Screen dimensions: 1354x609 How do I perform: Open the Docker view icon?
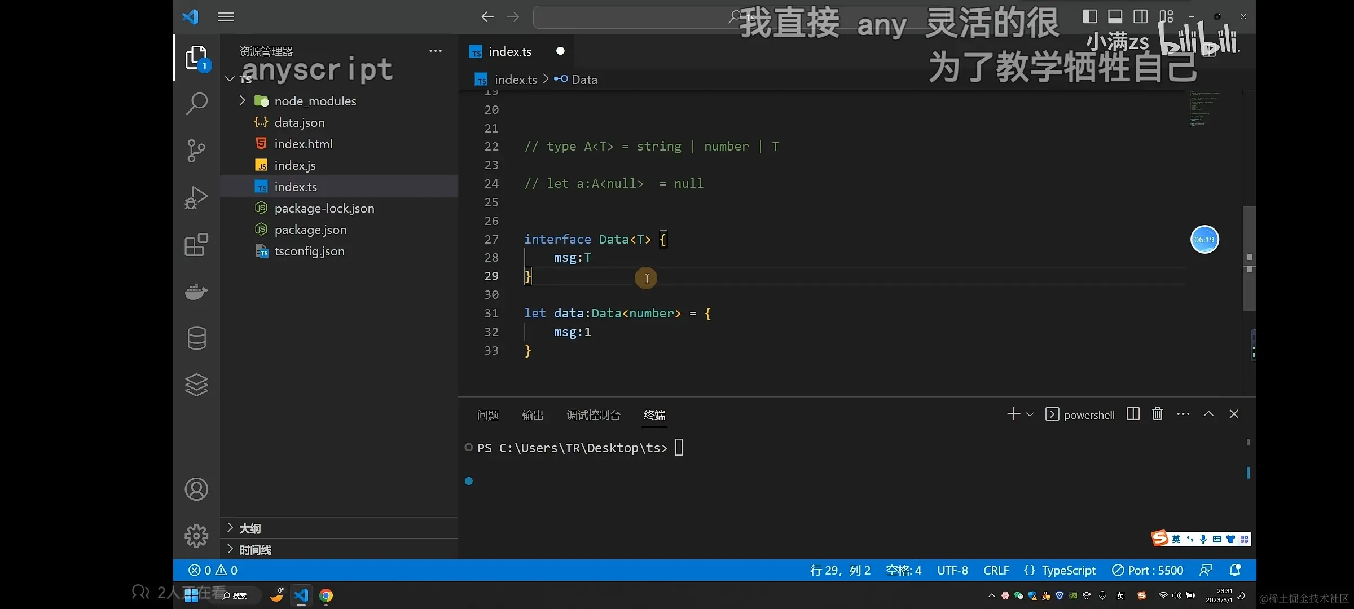point(196,292)
